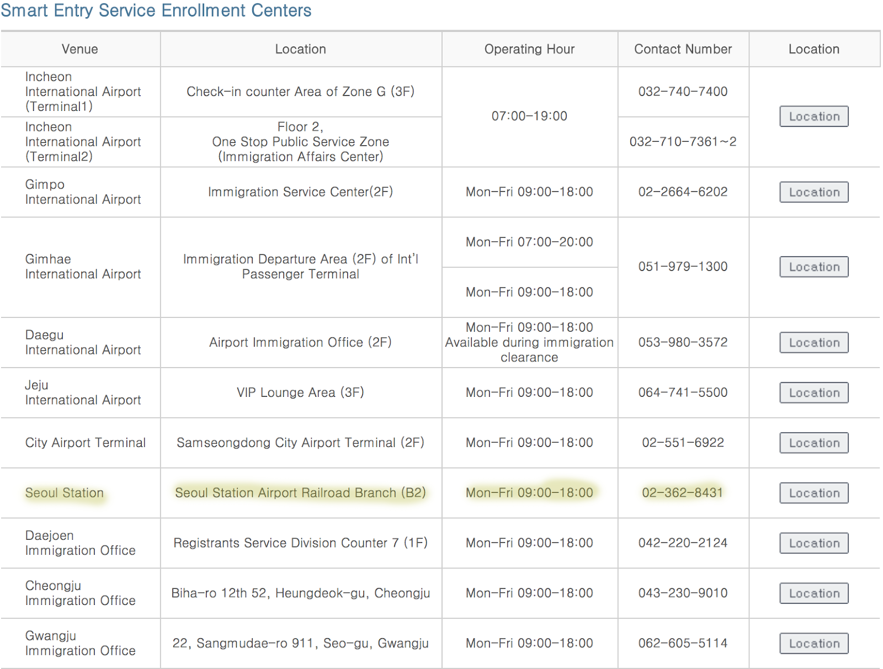
Task: Click the Seoul Station Airport Railroad Branch (B2) text
Action: pos(300,493)
